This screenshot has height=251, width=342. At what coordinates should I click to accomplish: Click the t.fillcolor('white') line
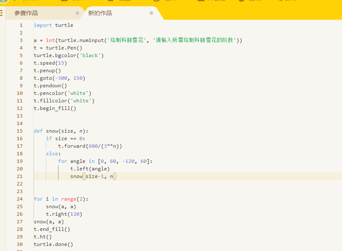[64, 101]
